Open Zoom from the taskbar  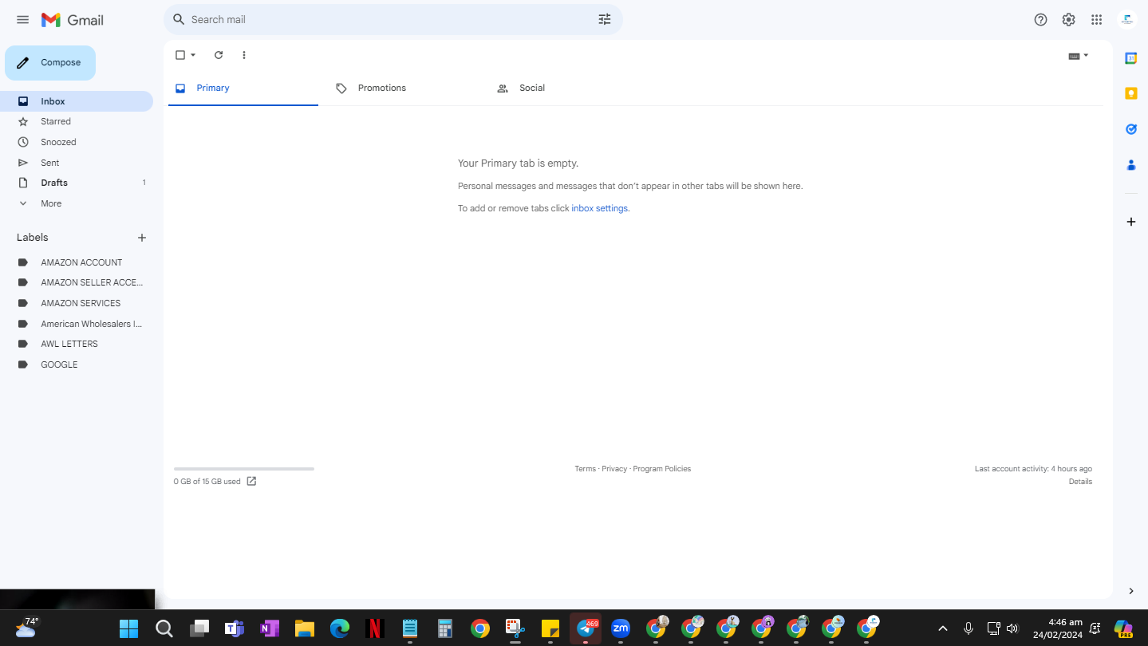(x=621, y=628)
